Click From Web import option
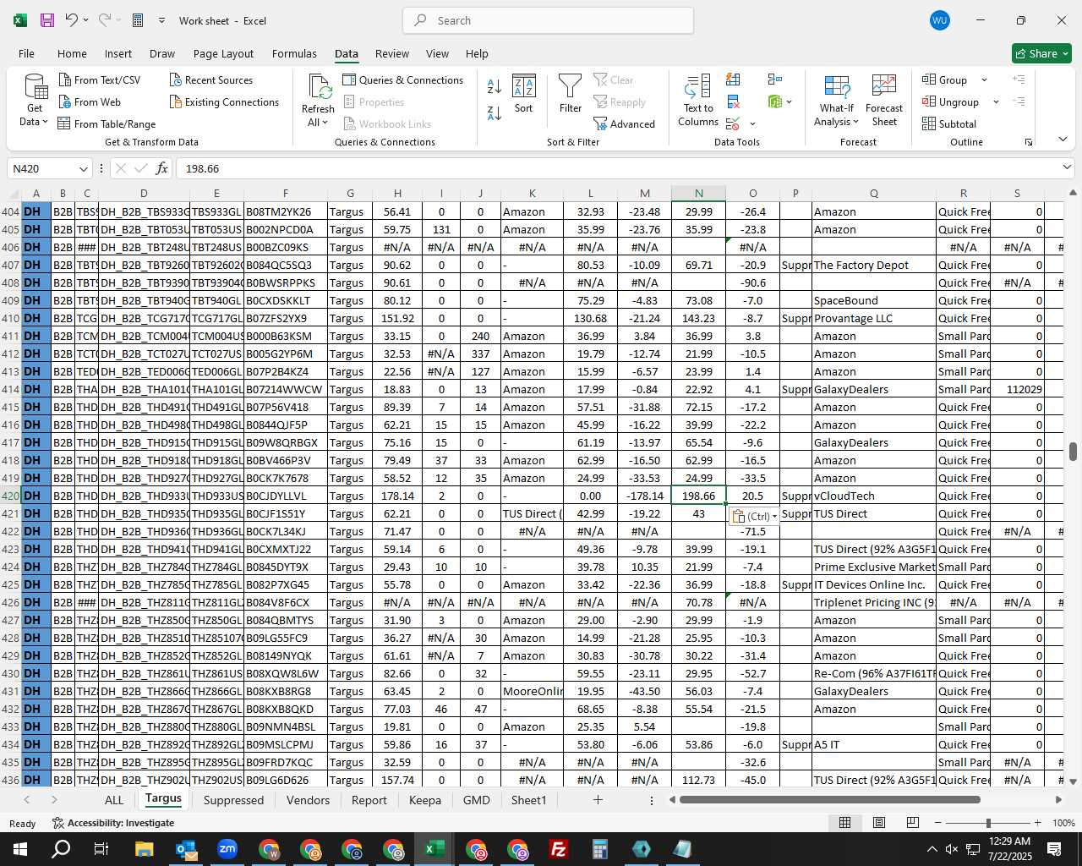This screenshot has width=1082, height=866. tap(90, 101)
